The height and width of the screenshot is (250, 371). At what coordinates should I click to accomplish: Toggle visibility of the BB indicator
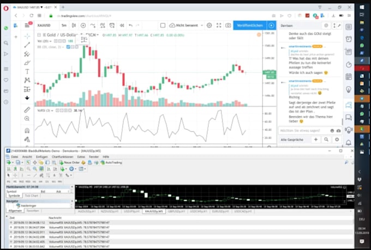click(x=68, y=47)
